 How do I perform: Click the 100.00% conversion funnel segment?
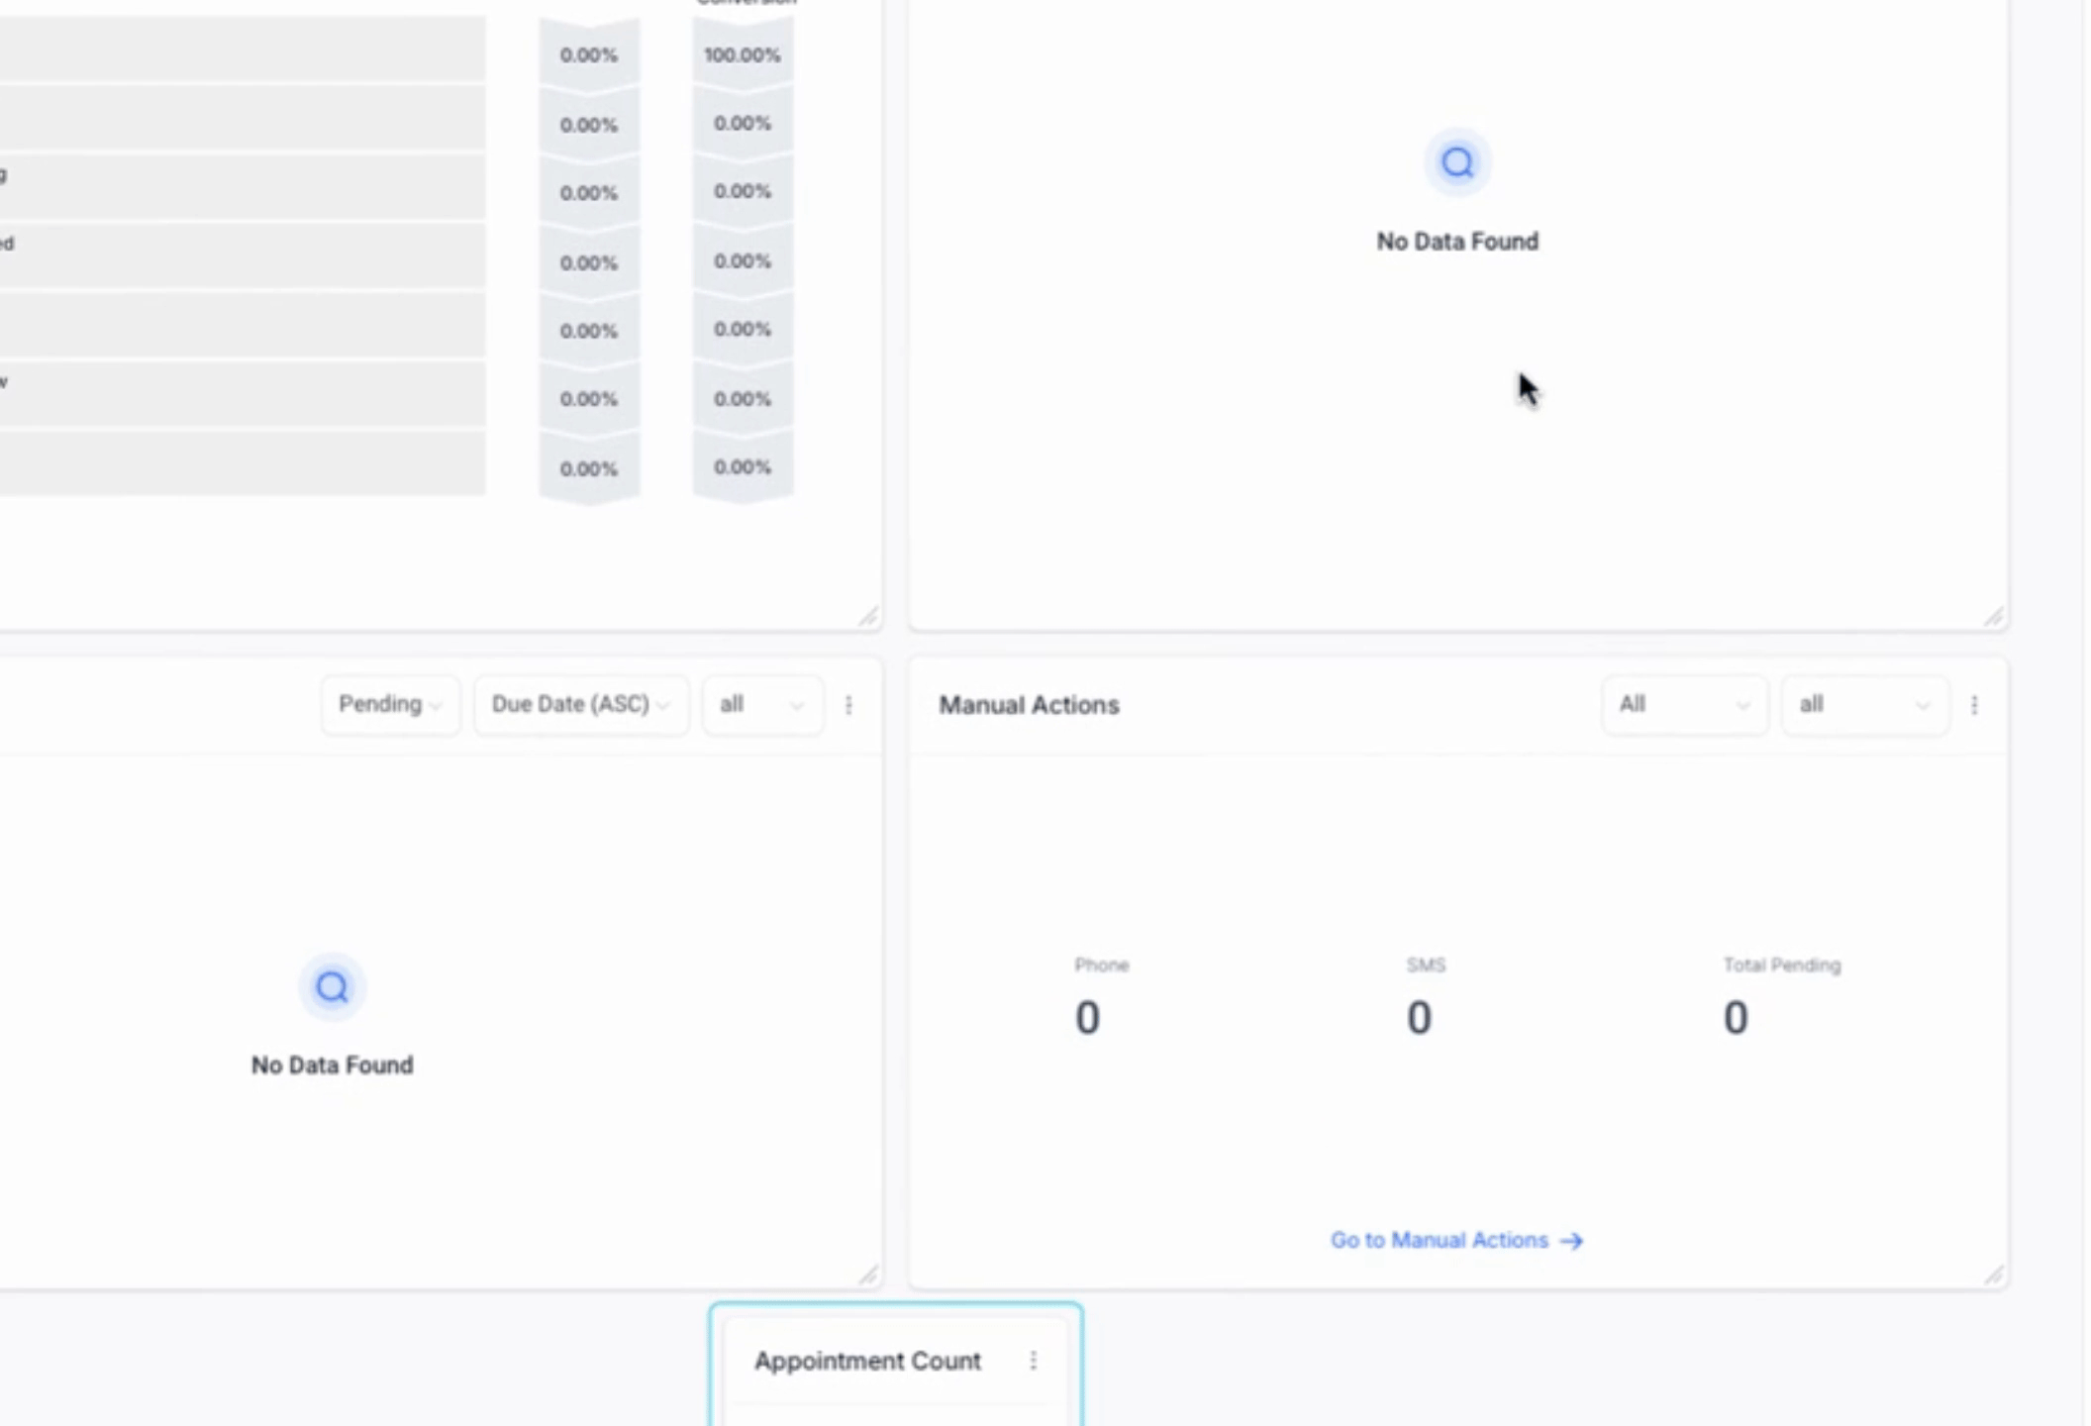click(743, 55)
